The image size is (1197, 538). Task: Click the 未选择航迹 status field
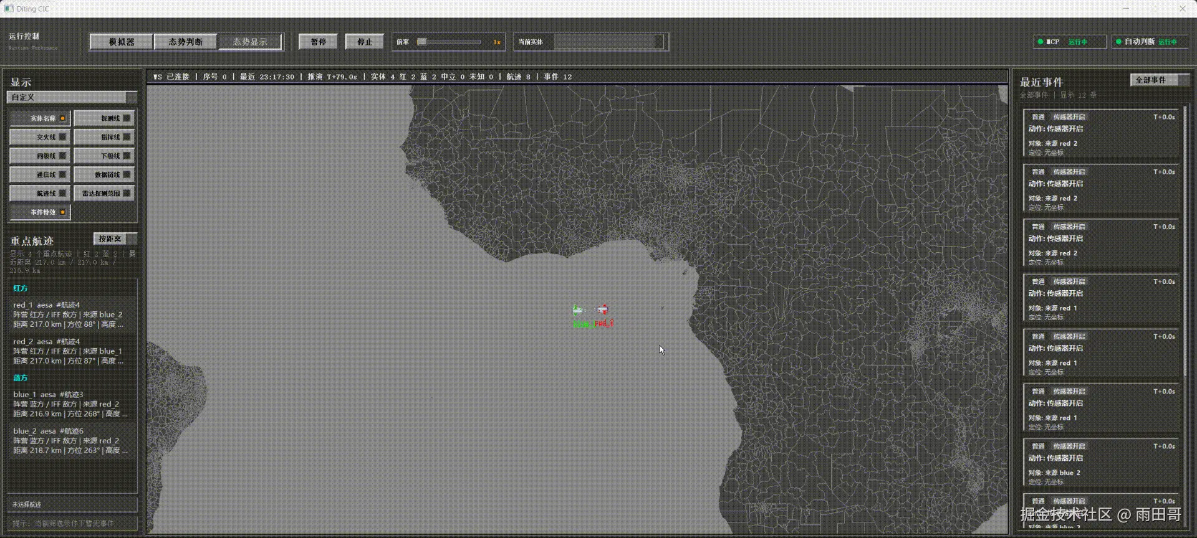(x=72, y=504)
